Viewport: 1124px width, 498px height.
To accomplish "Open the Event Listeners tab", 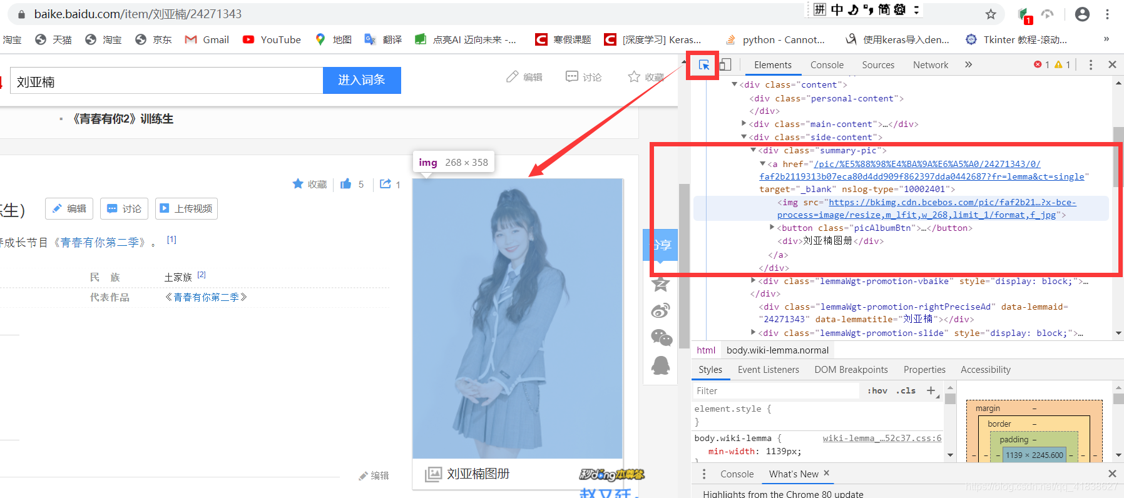I will [768, 370].
